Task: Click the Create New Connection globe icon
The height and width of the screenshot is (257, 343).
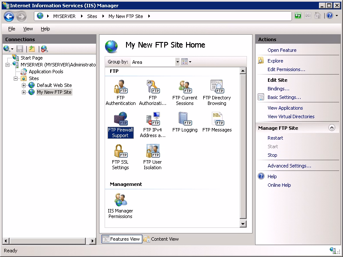Action: click(6, 49)
